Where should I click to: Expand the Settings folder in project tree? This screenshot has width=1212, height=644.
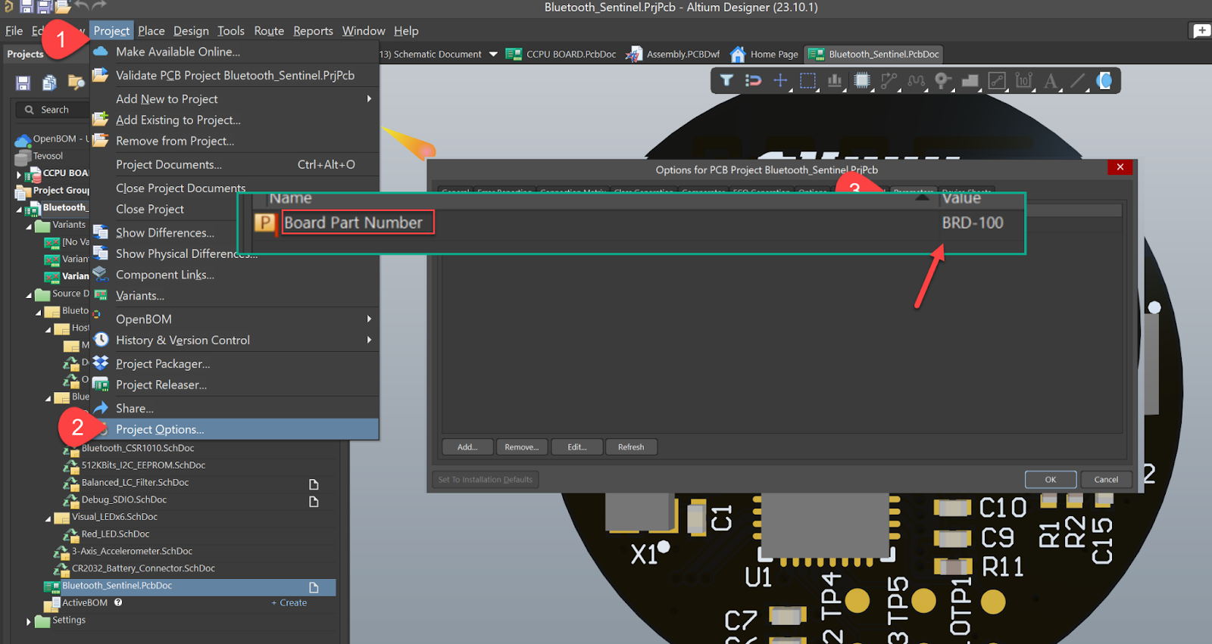tap(30, 621)
